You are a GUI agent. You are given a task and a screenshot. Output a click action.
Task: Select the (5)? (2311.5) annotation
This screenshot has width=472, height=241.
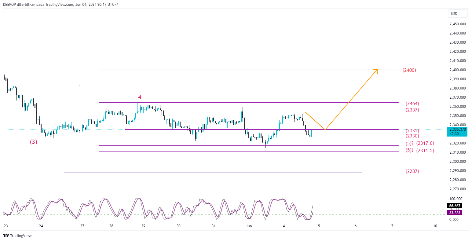tap(420, 150)
